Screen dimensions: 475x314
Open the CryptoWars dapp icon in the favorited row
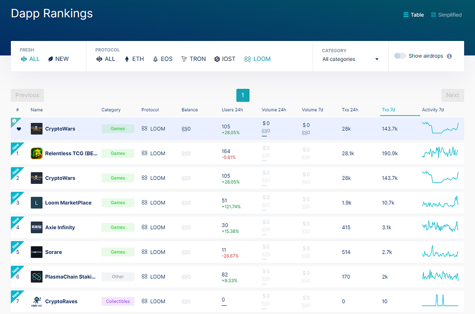[x=37, y=129]
